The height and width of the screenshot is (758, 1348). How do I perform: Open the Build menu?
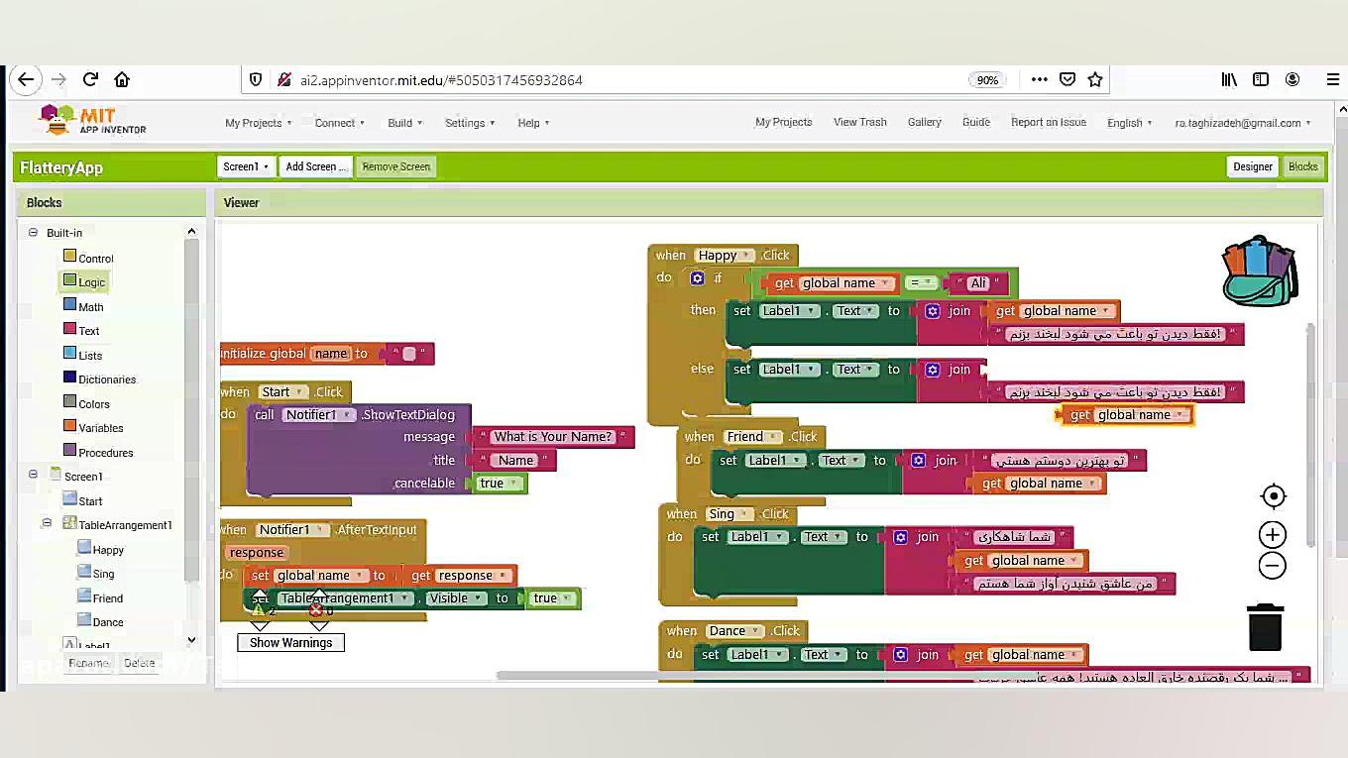(405, 123)
